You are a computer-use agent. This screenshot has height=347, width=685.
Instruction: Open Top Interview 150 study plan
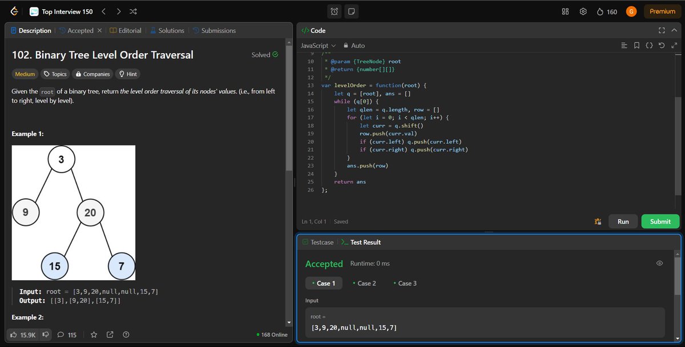(62, 11)
